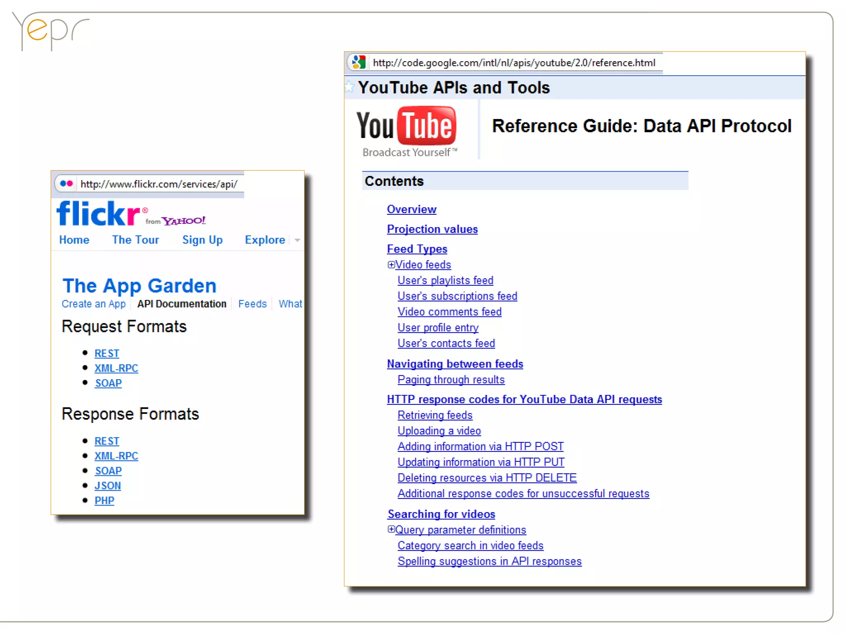Click the bookmark star beside YouTube APIs title
Screen dimensions: 846x634
(349, 87)
